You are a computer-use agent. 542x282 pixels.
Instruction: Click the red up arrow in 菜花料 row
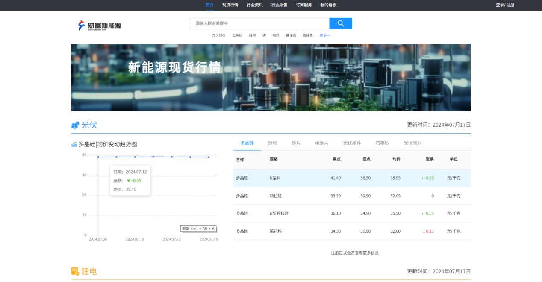pyautogui.click(x=424, y=232)
